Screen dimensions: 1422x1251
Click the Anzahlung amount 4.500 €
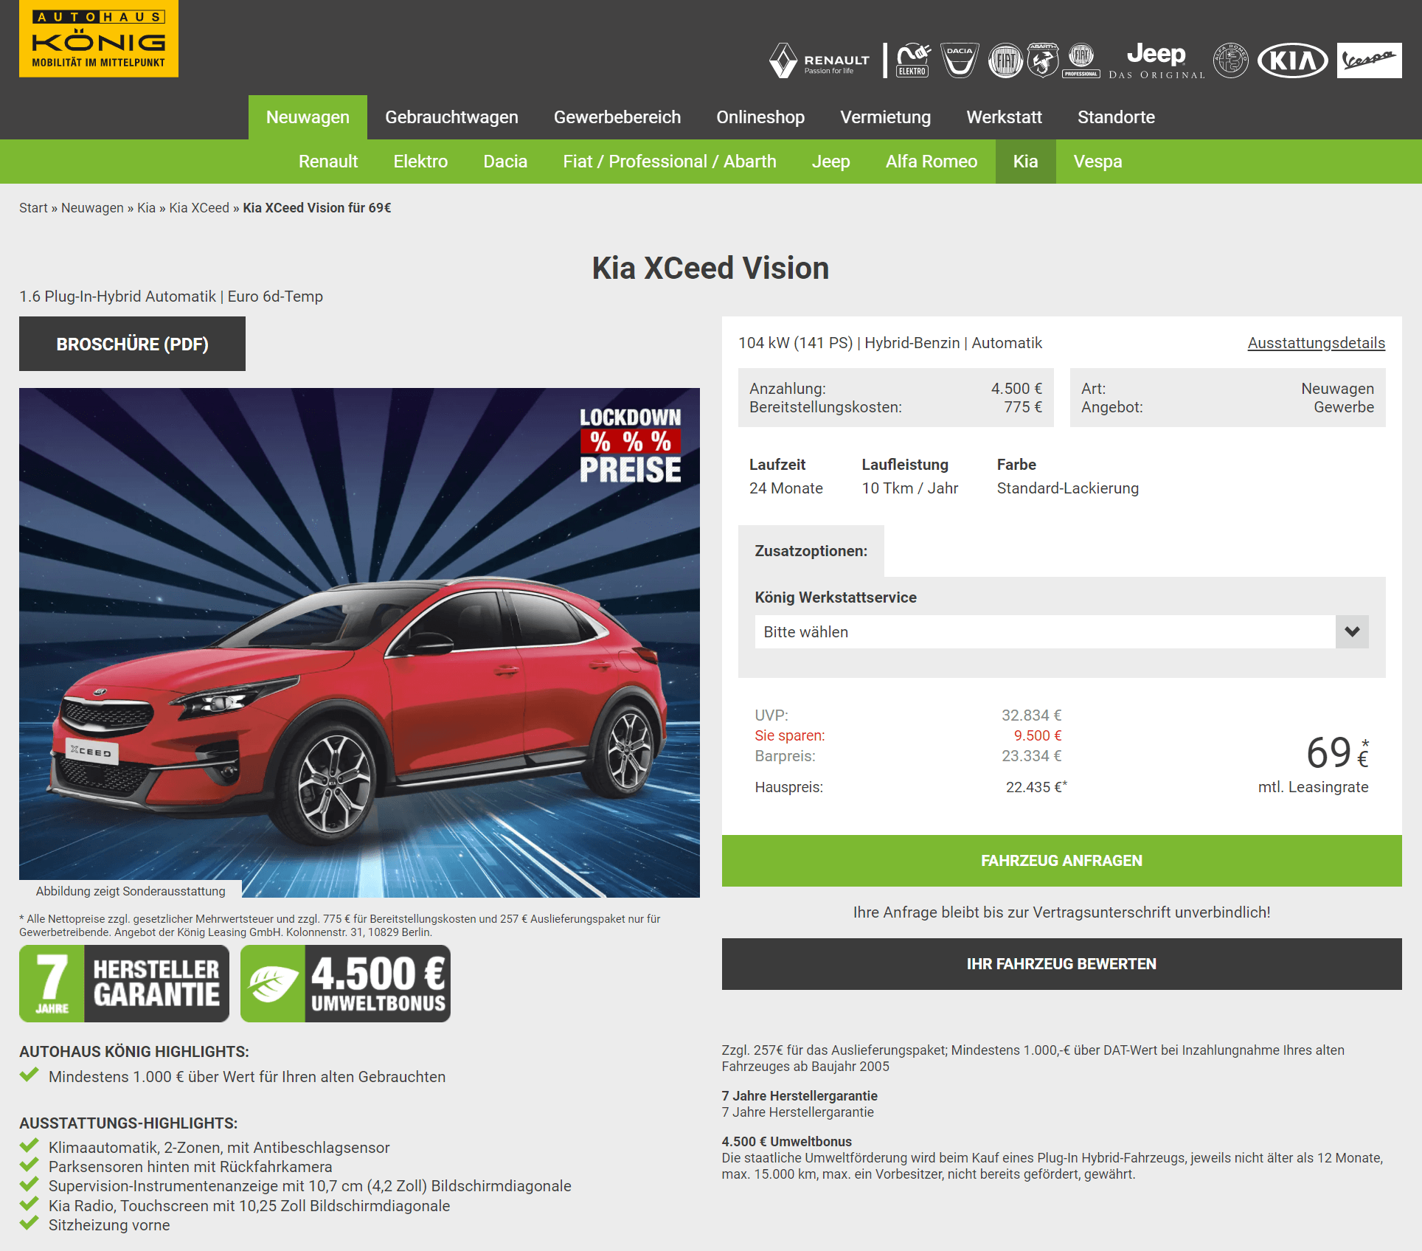point(1016,389)
